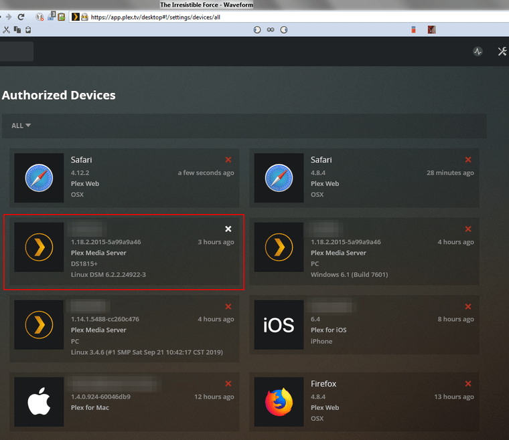This screenshot has height=440, width=509.
Task: Remove the Safari 4.12.2 device
Action: pyautogui.click(x=228, y=159)
